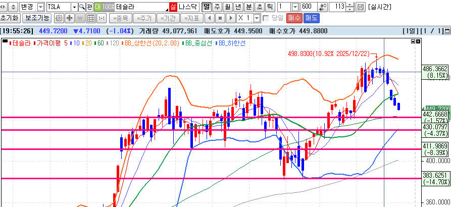This screenshot has height=207, width=451.
Task: Click the 486.3662 price axis label
Action: [435, 72]
